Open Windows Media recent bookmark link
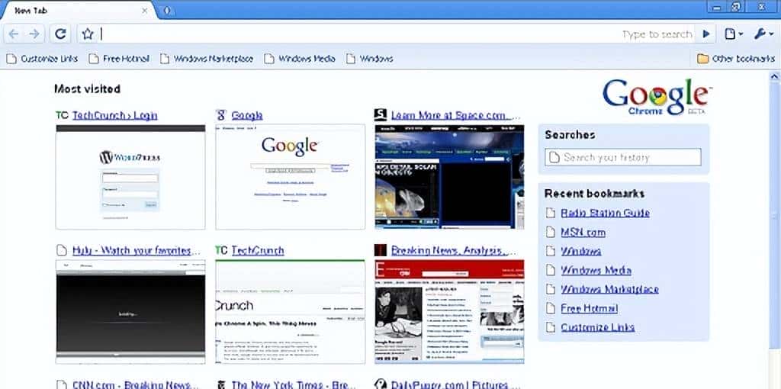This screenshot has height=389, width=781. [596, 271]
